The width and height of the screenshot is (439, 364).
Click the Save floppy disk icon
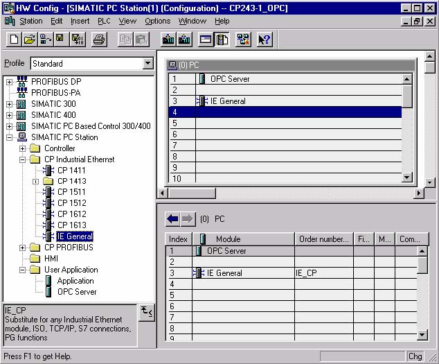60,40
